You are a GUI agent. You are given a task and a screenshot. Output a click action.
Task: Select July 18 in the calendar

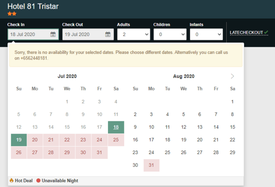[x=116, y=127]
